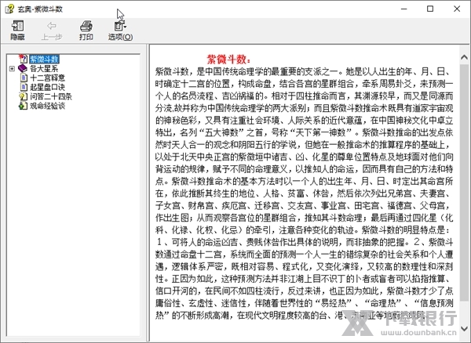Click the 隐藏 (Hide) toolbar button
Viewport: 471px width, 343px height.
point(17,31)
